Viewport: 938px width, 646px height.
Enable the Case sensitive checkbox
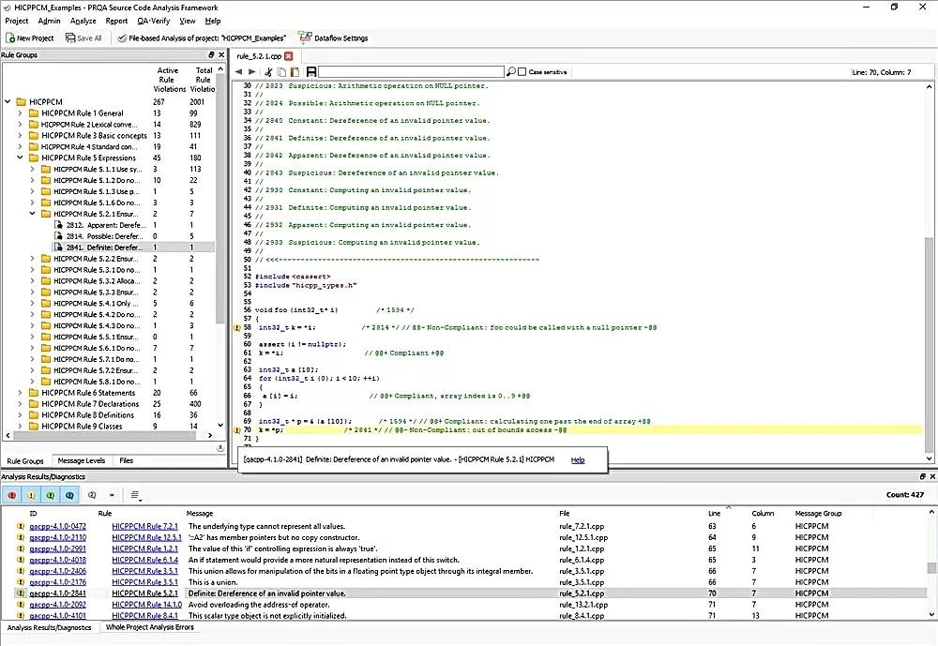pyautogui.click(x=522, y=72)
